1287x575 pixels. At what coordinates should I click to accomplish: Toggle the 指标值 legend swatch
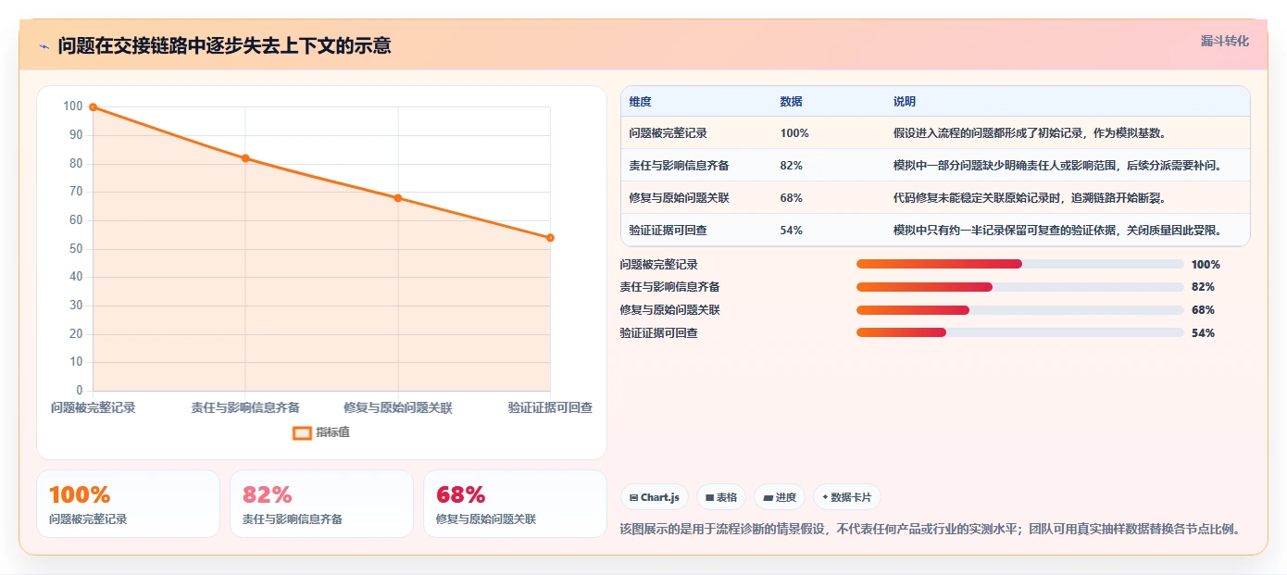pyautogui.click(x=302, y=432)
